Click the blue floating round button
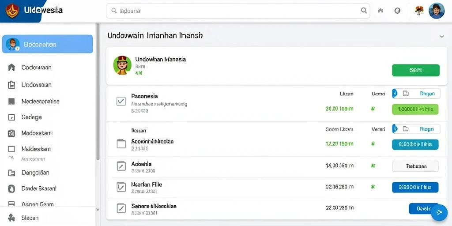Screen dimensions: 452x226 pos(439,213)
